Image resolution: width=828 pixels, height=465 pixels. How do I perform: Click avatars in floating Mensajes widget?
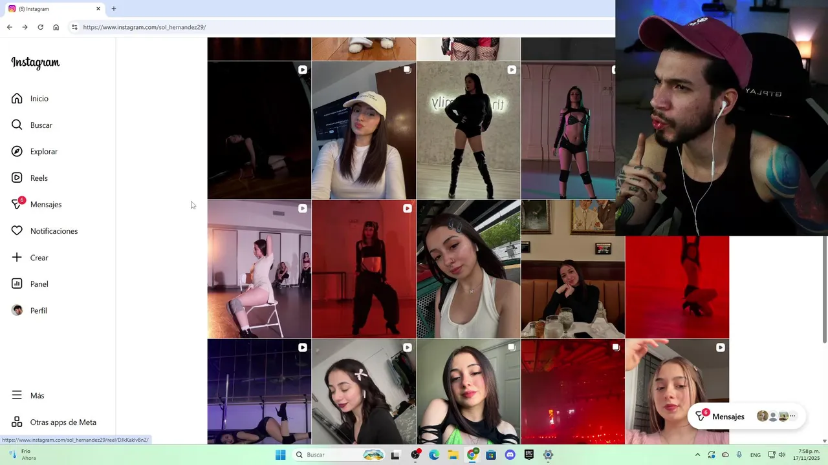click(776, 417)
